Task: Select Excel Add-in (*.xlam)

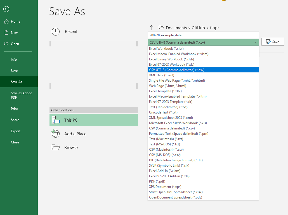Action: pos(203,171)
